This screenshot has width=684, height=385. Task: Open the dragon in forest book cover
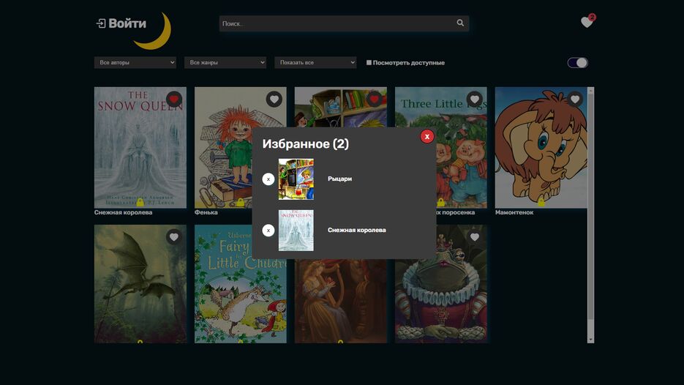pos(140,284)
